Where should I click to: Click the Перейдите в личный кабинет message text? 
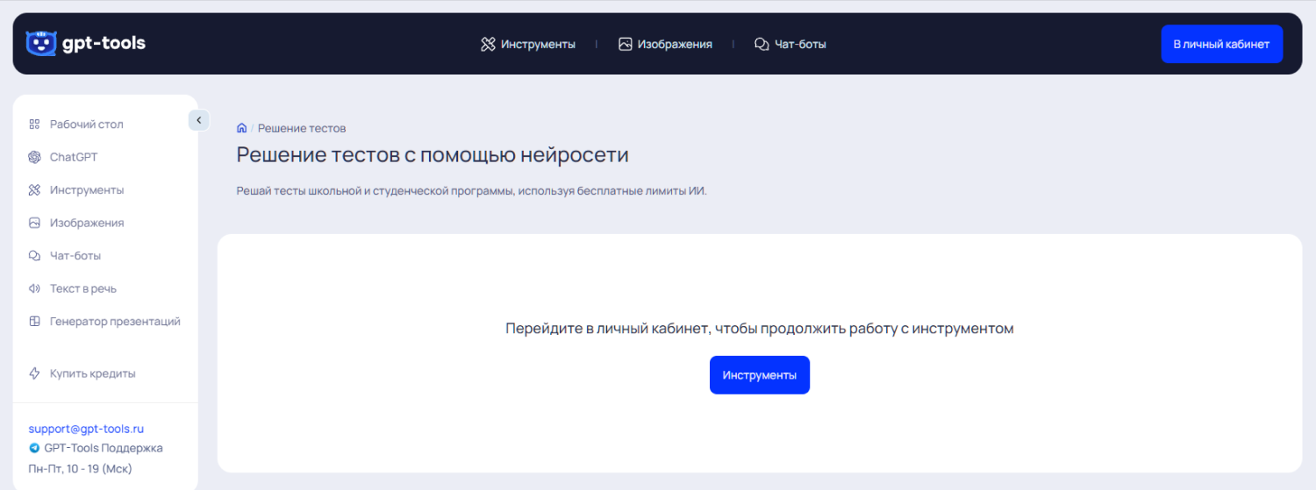pyautogui.click(x=760, y=329)
